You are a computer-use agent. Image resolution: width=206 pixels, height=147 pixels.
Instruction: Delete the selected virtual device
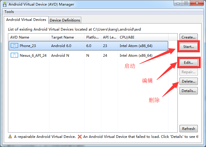click(x=189, y=81)
